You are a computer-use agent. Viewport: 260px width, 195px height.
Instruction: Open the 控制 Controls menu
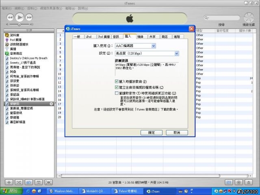(32, 8)
